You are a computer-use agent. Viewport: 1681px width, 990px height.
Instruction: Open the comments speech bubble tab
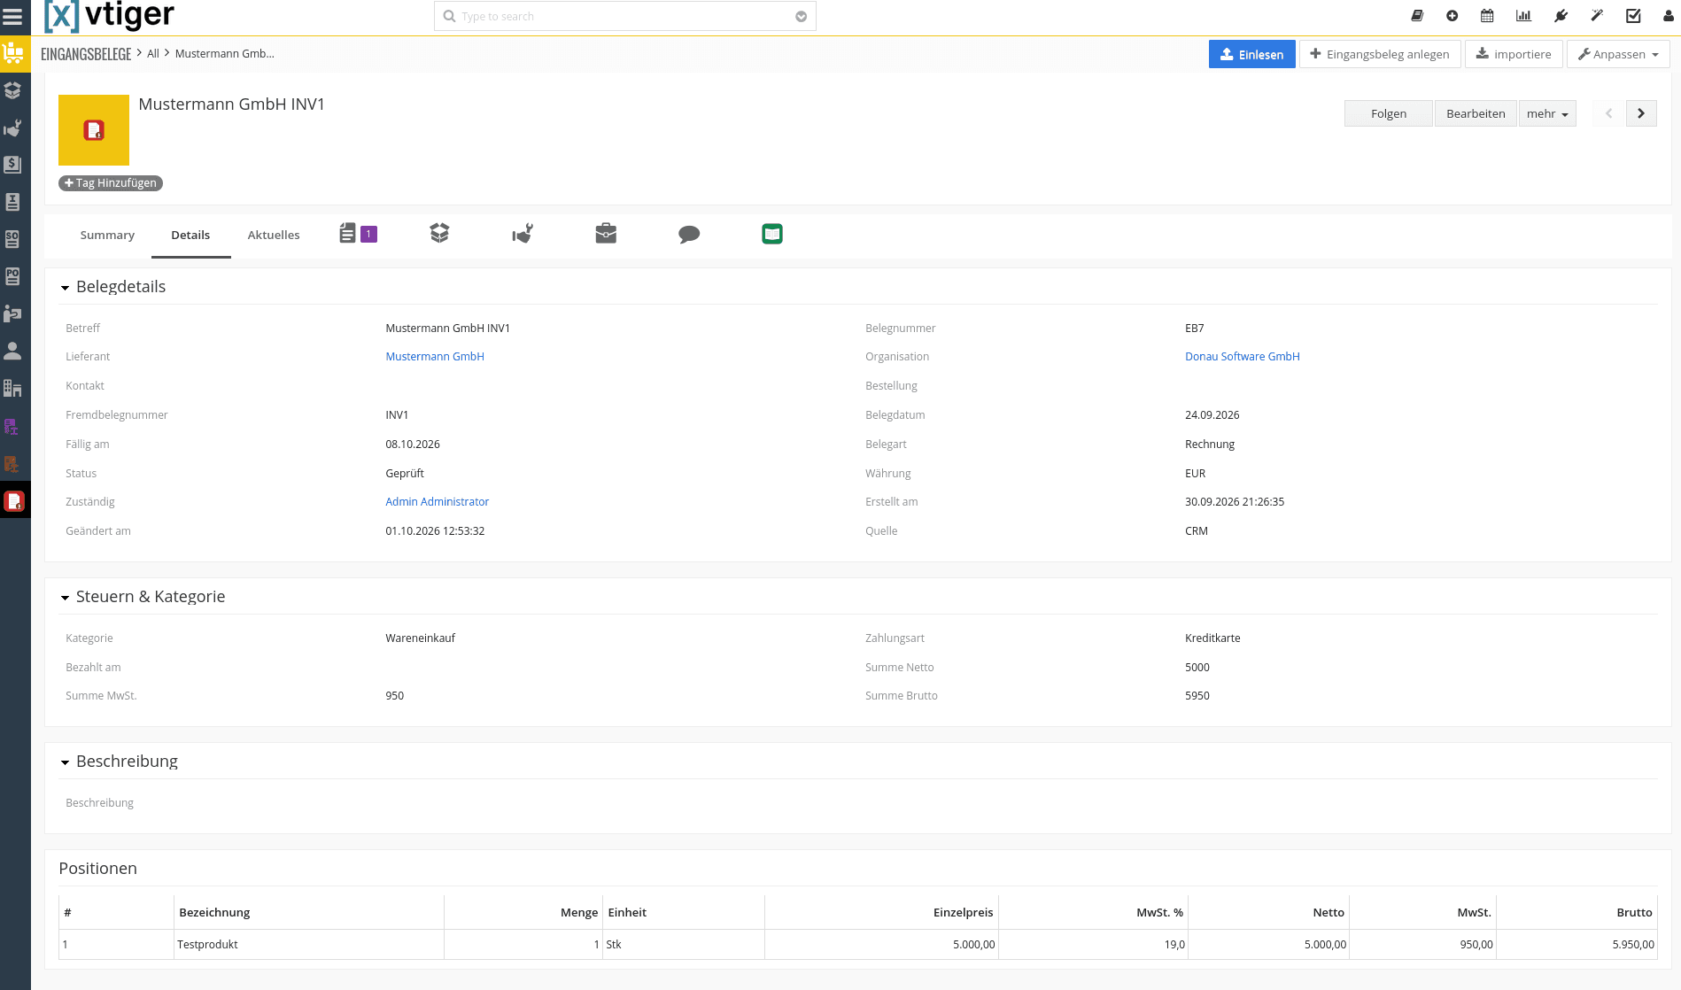pos(689,234)
